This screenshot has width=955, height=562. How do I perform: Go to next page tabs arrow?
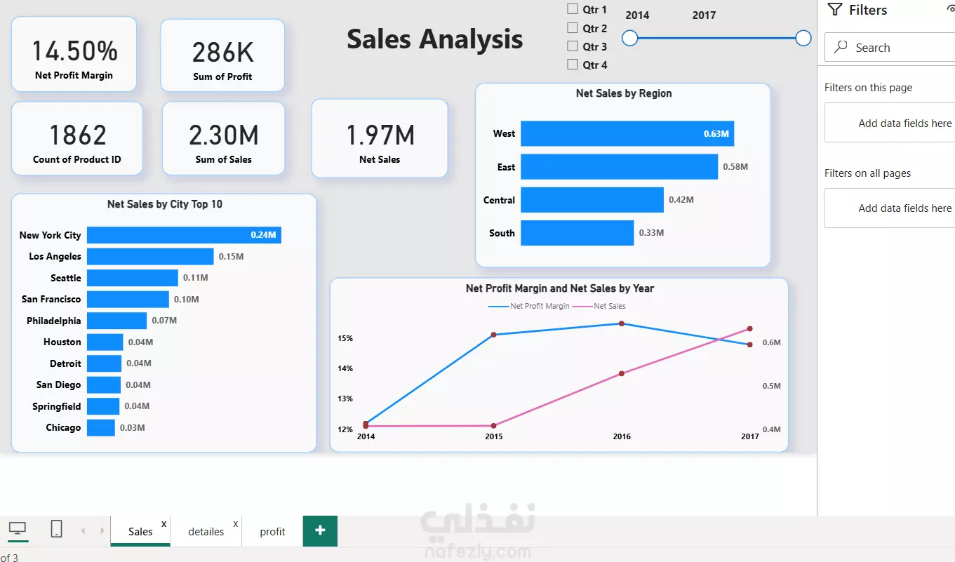click(102, 531)
